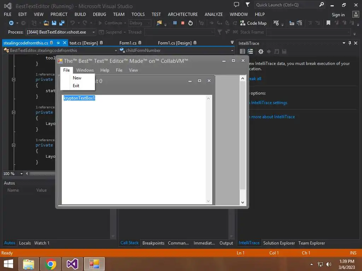Show hidden tray icons arrow

312,264
